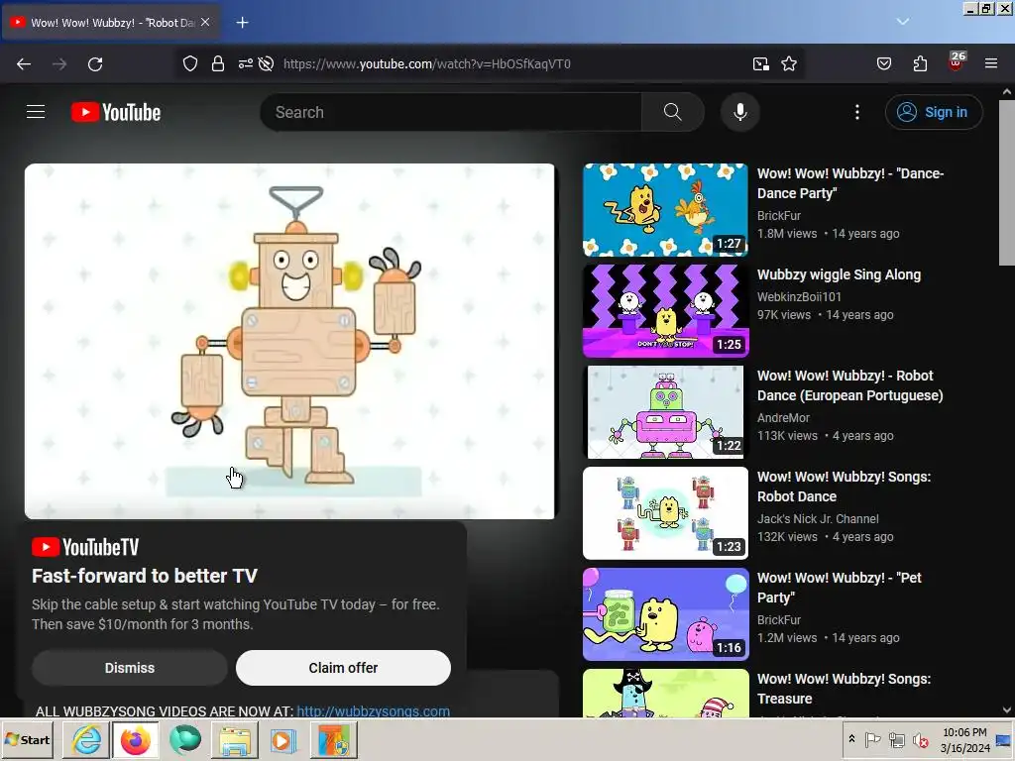This screenshot has width=1015, height=761.
Task: Open Robot Dance European Portuguese thumbnail
Action: [665, 411]
